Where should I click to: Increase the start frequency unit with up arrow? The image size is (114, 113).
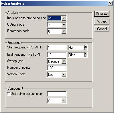click(86, 46)
